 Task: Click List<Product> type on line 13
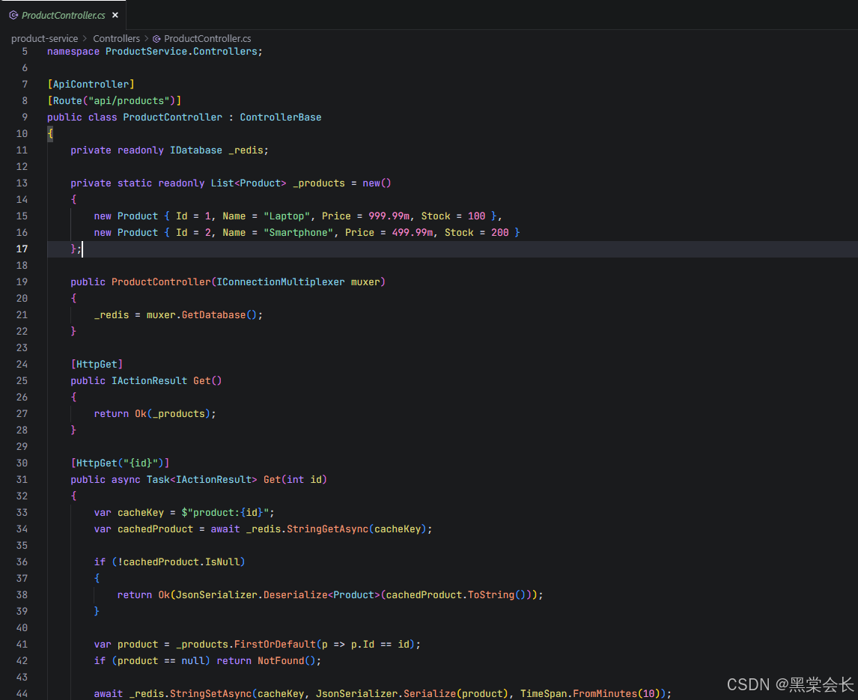249,183
